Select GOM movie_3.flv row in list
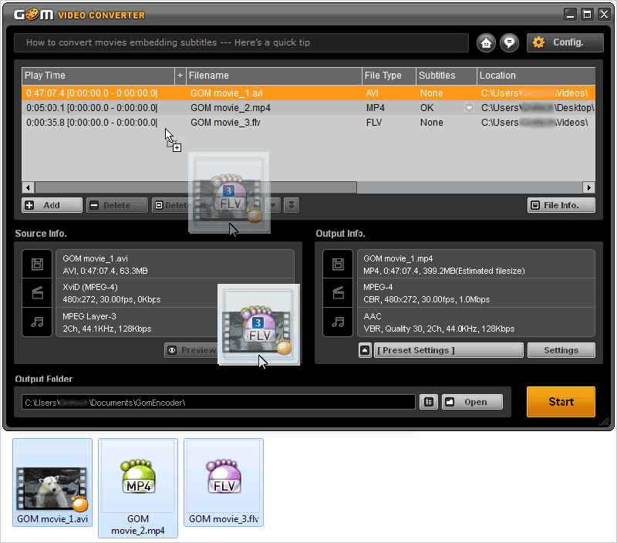Screen dimensions: 617x543 tap(231, 123)
